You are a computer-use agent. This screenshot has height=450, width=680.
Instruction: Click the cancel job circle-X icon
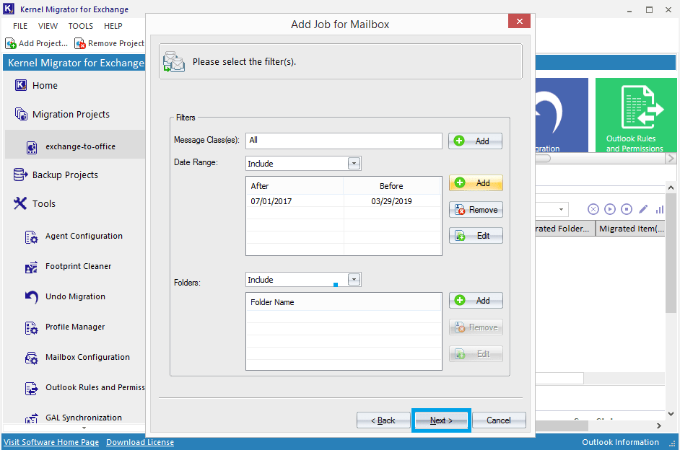(x=593, y=210)
